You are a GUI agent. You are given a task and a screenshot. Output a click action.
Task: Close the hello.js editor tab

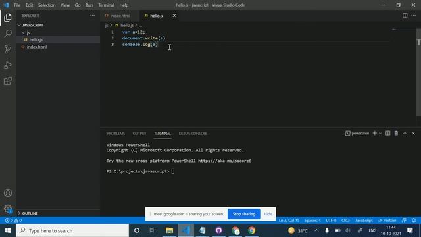pos(174,16)
